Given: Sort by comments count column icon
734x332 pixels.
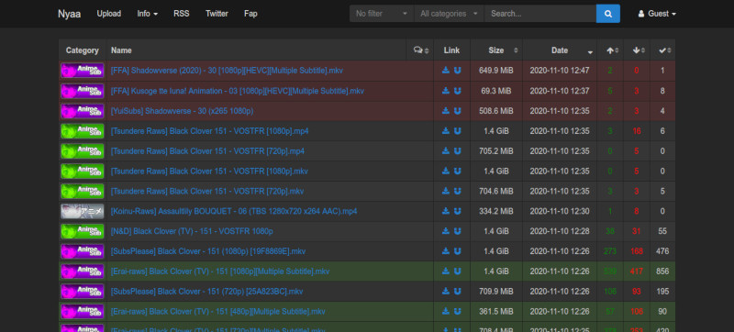Looking at the screenshot, I should click(421, 50).
